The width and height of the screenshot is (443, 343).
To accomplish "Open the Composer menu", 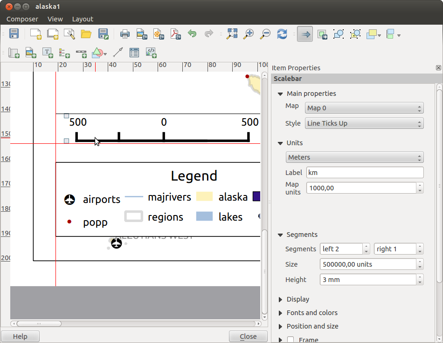I will pyautogui.click(x=22, y=19).
